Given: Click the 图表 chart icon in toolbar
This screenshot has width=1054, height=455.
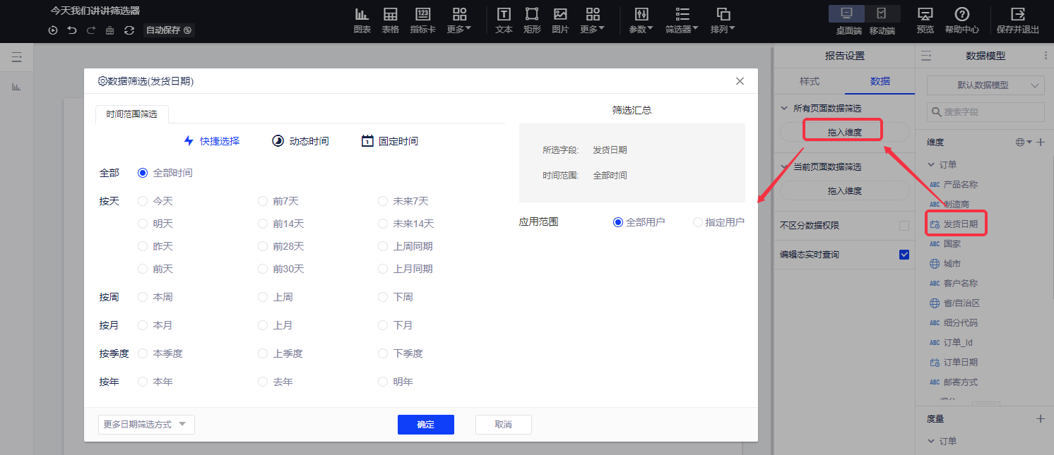Looking at the screenshot, I should 362,15.
